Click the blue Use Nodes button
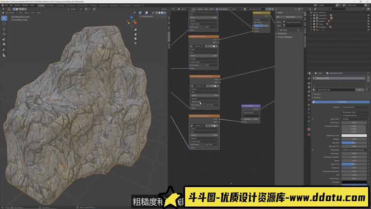The height and width of the screenshot is (209, 371). click(341, 102)
